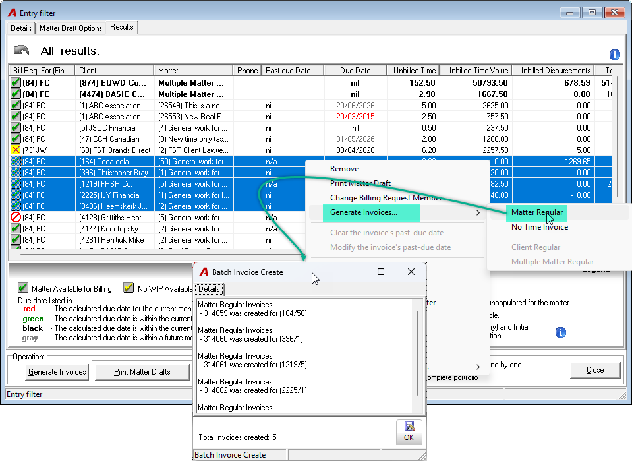Switch to the Matter Draft Options tab
Image resolution: width=632 pixels, height=461 pixels.
(71, 28)
